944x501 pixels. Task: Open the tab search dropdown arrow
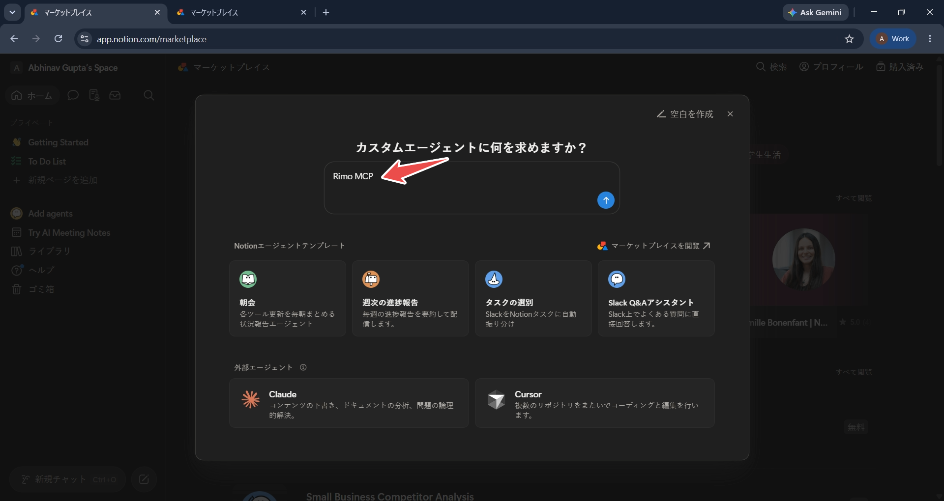click(12, 12)
